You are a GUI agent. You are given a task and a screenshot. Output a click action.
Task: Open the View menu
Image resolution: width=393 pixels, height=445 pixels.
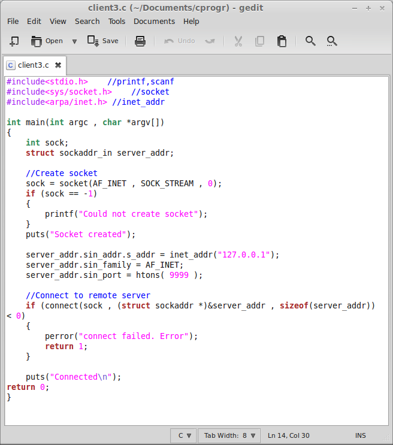tap(58, 22)
